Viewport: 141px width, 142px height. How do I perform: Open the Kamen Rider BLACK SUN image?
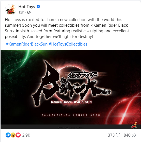point(71,89)
